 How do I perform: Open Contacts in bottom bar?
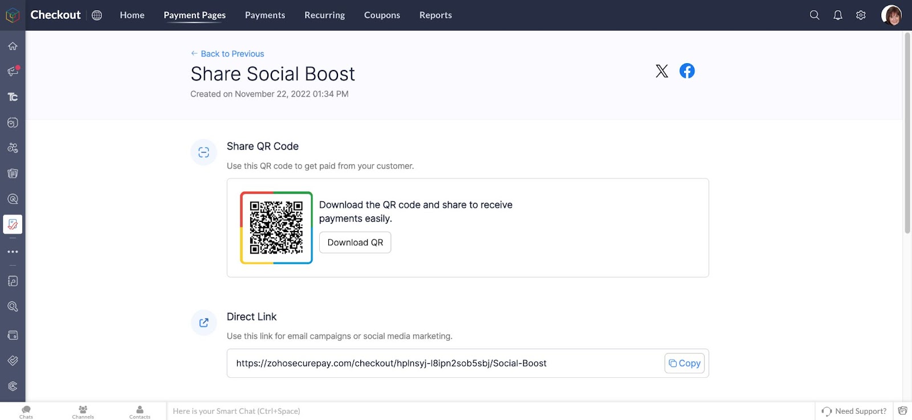[x=140, y=412]
